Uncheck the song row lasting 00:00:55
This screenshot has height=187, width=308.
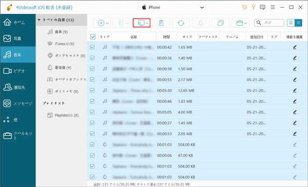click(92, 79)
